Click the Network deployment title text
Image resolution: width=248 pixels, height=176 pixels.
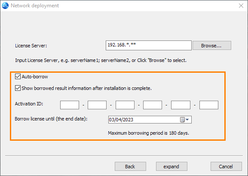click(x=35, y=6)
